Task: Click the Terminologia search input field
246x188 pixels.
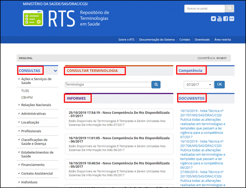Action: tap(108, 85)
